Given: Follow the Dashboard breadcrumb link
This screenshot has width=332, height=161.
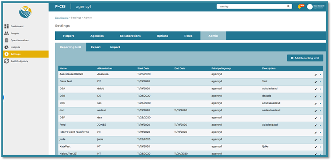Looking at the screenshot, I should coord(61,18).
